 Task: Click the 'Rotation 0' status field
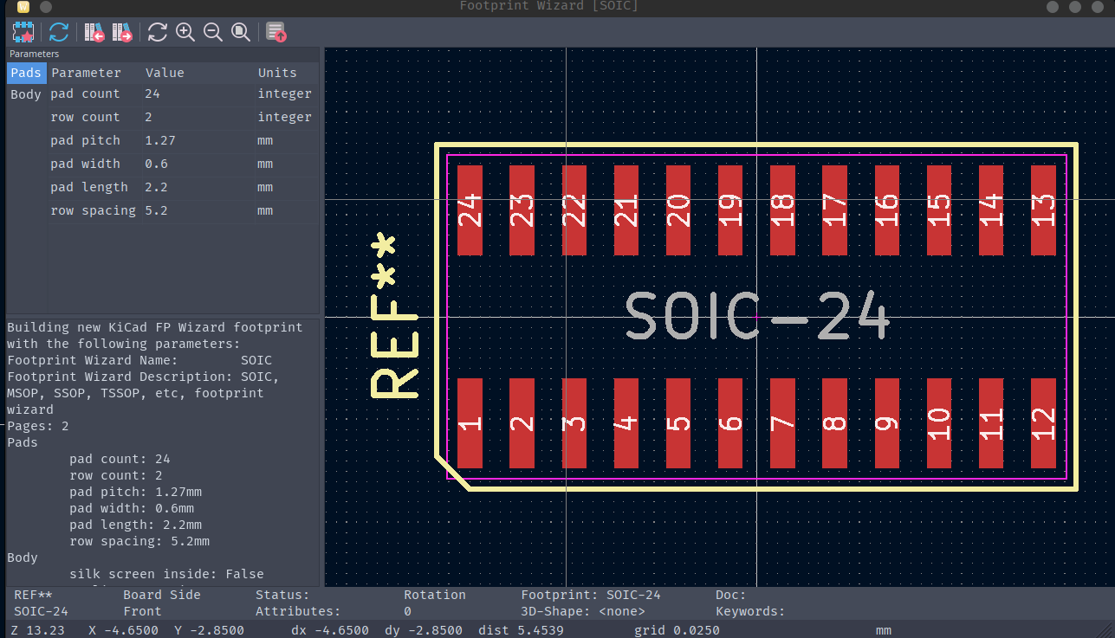(x=434, y=603)
